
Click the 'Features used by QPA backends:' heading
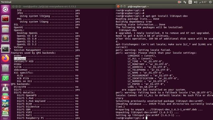[x=33, y=53]
